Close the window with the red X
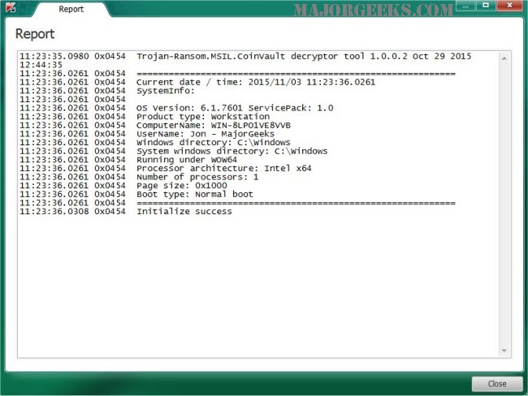 (x=509, y=6)
